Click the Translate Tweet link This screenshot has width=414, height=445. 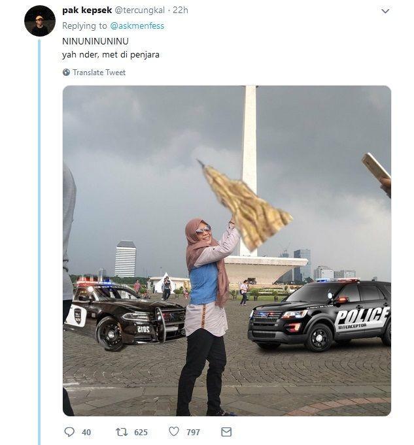[99, 73]
